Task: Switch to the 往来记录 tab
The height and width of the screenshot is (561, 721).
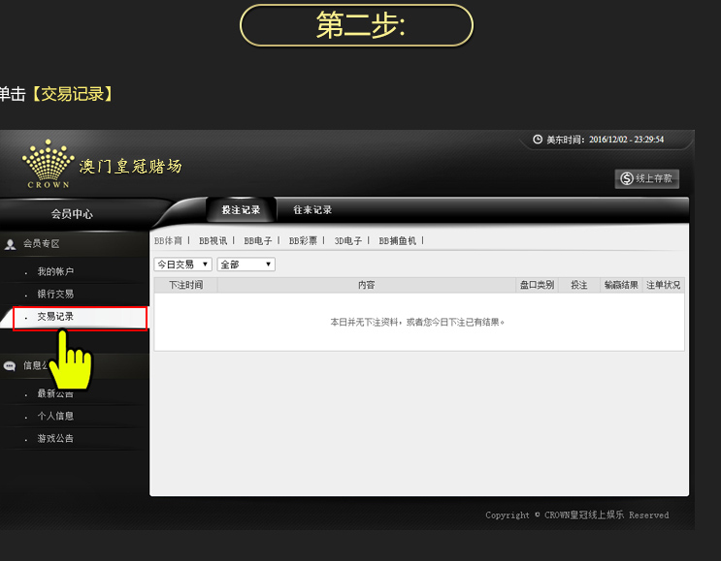Action: pos(312,210)
